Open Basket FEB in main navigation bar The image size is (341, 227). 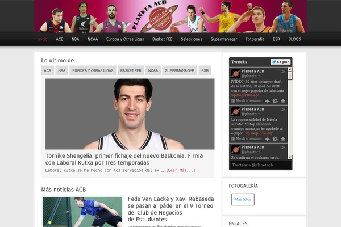tap(163, 39)
